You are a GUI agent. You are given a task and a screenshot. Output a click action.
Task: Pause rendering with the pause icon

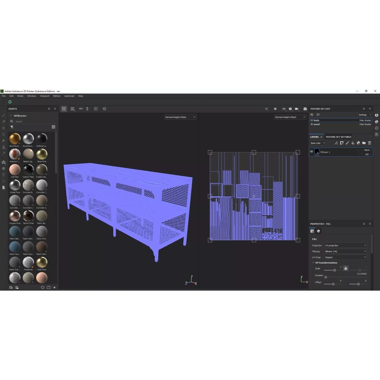[x=275, y=109]
